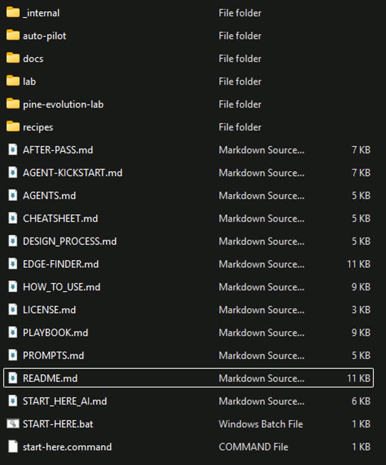Select the LICENSE.md file name
The height and width of the screenshot is (465, 386).
(x=49, y=309)
